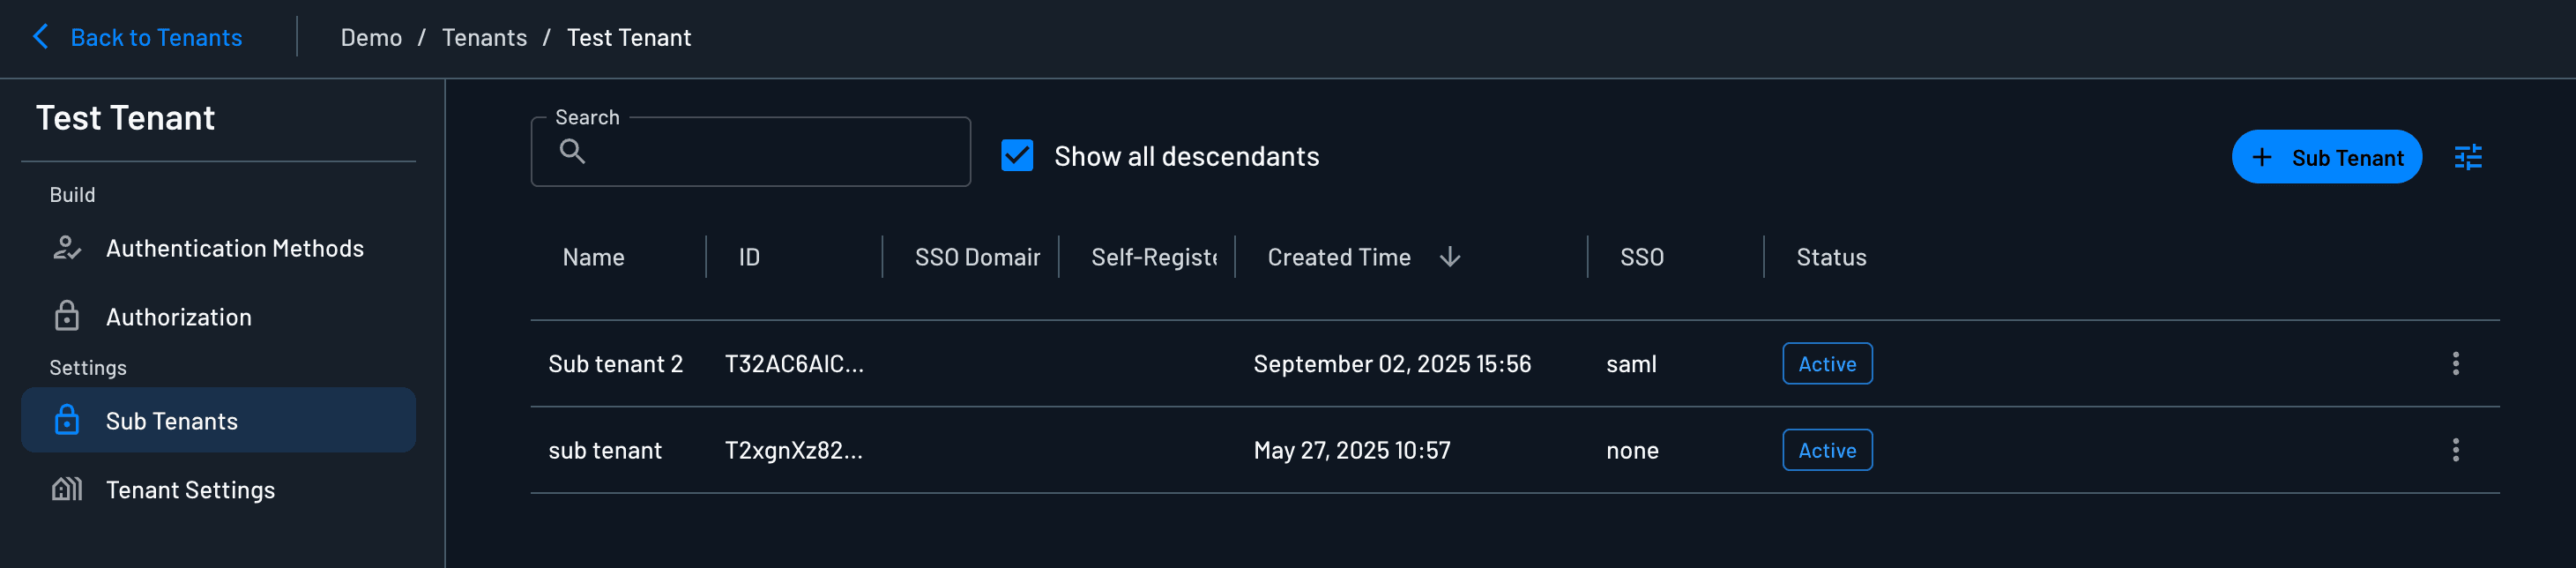Open Sub Tenants via its lock icon

pyautogui.click(x=66, y=420)
